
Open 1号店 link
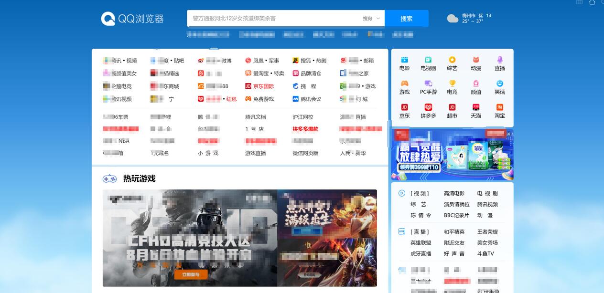255,129
